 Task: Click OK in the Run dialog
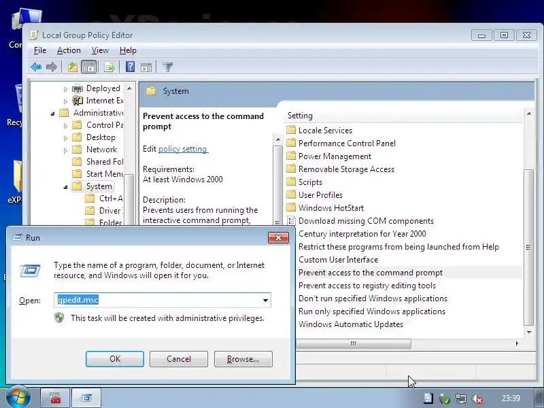(x=115, y=359)
